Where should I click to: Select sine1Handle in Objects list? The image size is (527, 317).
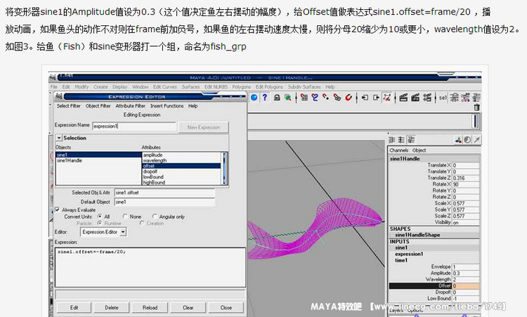tap(70, 160)
